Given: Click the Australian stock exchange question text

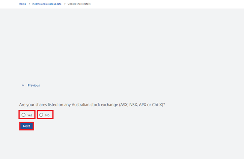Looking at the screenshot, I should tap(92, 105).
